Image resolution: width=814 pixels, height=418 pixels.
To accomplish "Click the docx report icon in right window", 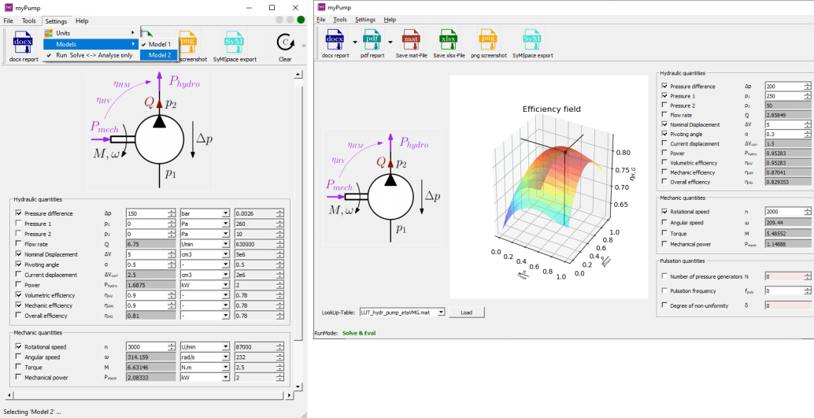I will (335, 40).
